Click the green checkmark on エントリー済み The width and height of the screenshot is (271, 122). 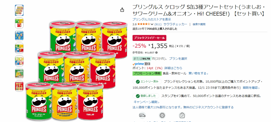[138, 82]
